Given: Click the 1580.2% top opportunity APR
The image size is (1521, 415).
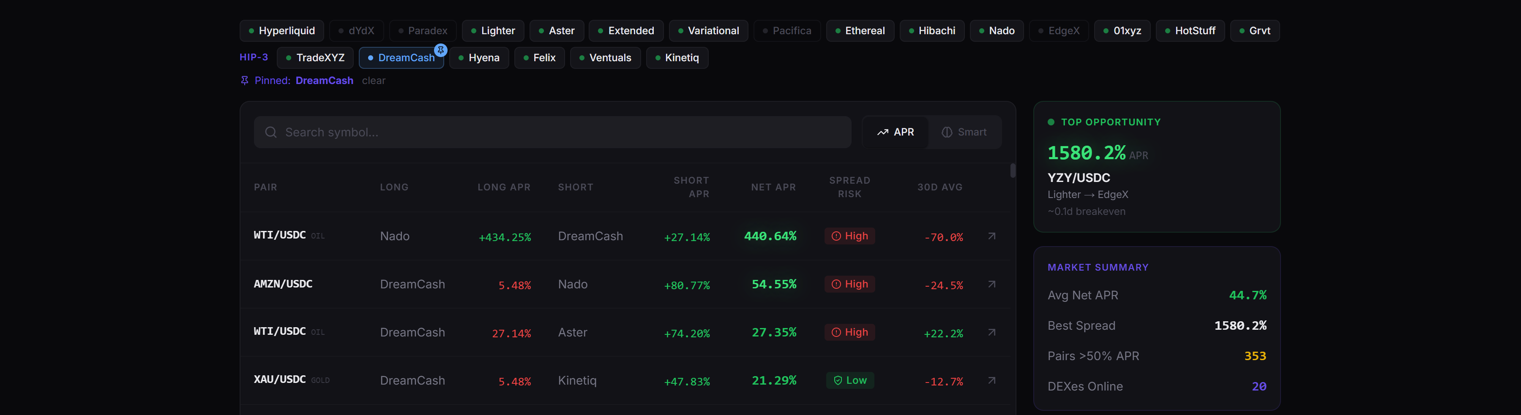Looking at the screenshot, I should coord(1087,153).
